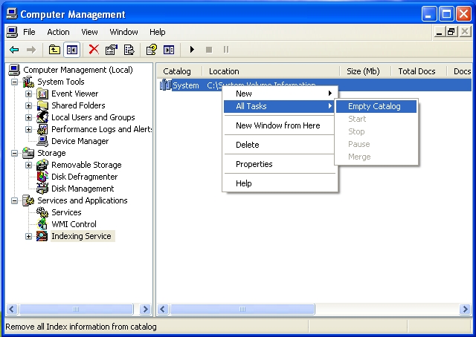476x337 pixels.
Task: Click the Services gears icon
Action: click(42, 212)
